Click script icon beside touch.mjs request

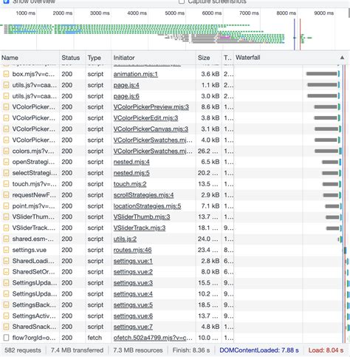tap(6, 184)
